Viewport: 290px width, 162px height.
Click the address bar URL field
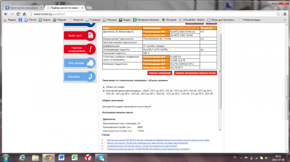click(145, 13)
